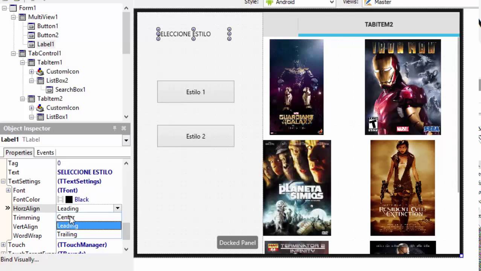The width and height of the screenshot is (481, 271).
Task: Close the Object Inspector panel
Action: [x=123, y=128]
